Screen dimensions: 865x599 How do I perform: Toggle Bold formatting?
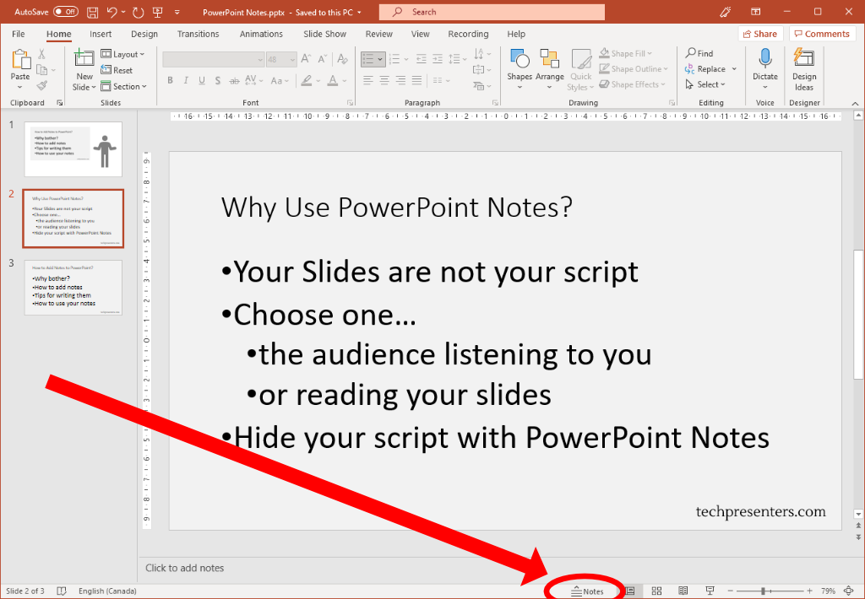point(171,80)
